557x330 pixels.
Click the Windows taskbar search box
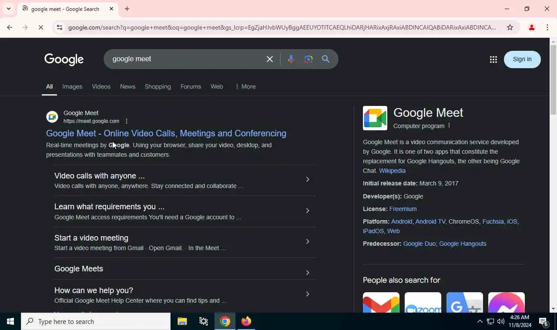tap(96, 321)
